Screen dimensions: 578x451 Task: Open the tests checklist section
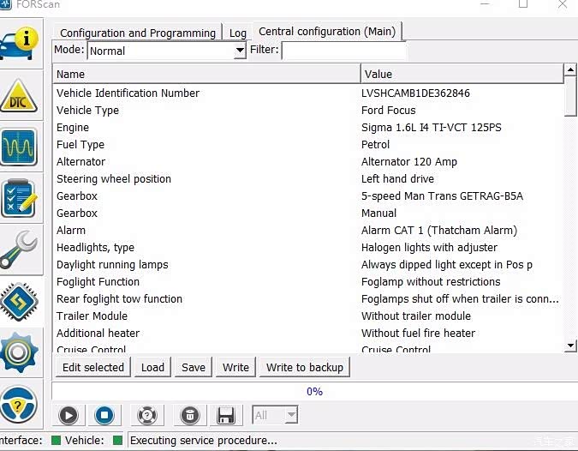20,199
